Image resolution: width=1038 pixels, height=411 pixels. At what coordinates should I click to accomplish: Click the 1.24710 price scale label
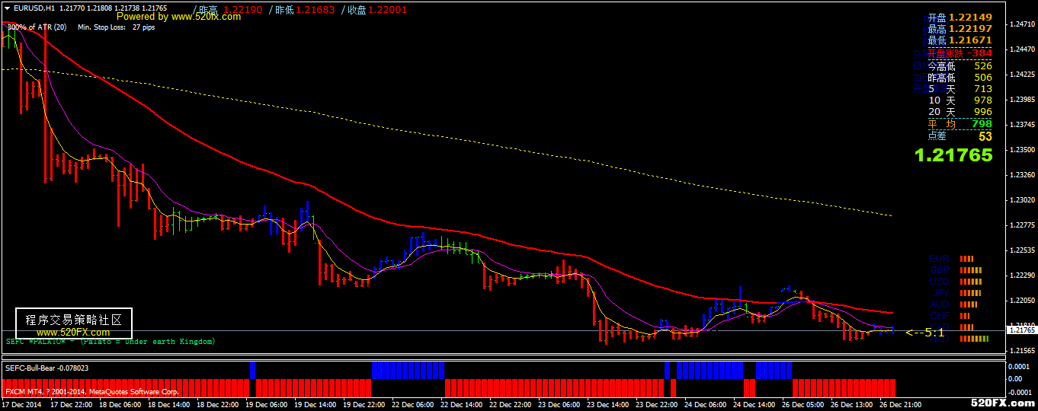1021,24
